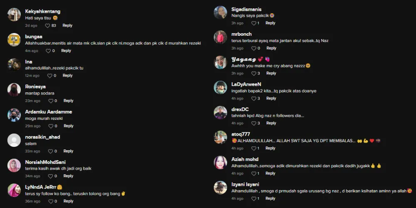Like Roniesya's mantap sodara comment
The width and height of the screenshot is (416, 208).
point(51,101)
